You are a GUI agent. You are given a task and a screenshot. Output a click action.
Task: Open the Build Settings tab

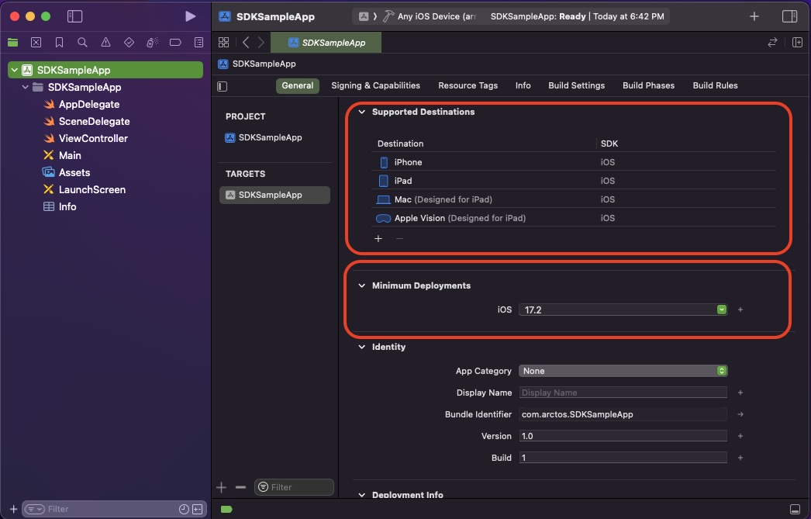576,85
